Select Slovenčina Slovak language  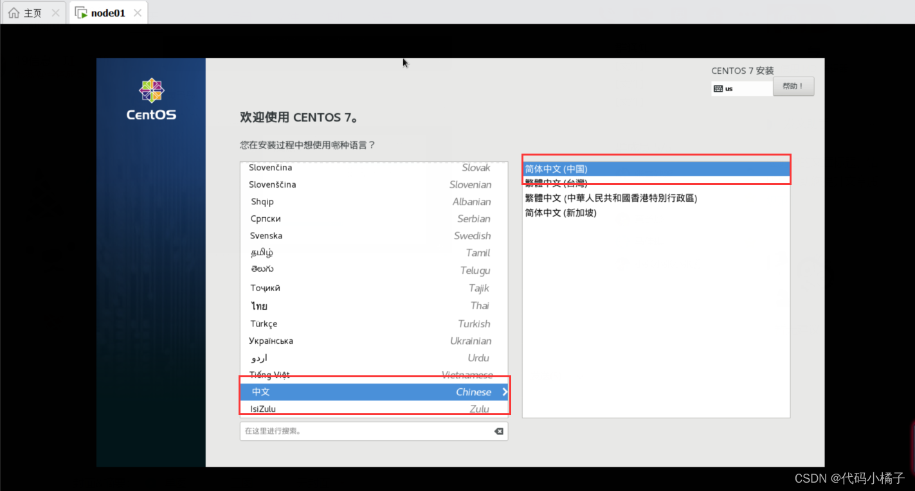pyautogui.click(x=374, y=168)
